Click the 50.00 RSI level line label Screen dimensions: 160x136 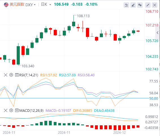(x=153, y=98)
